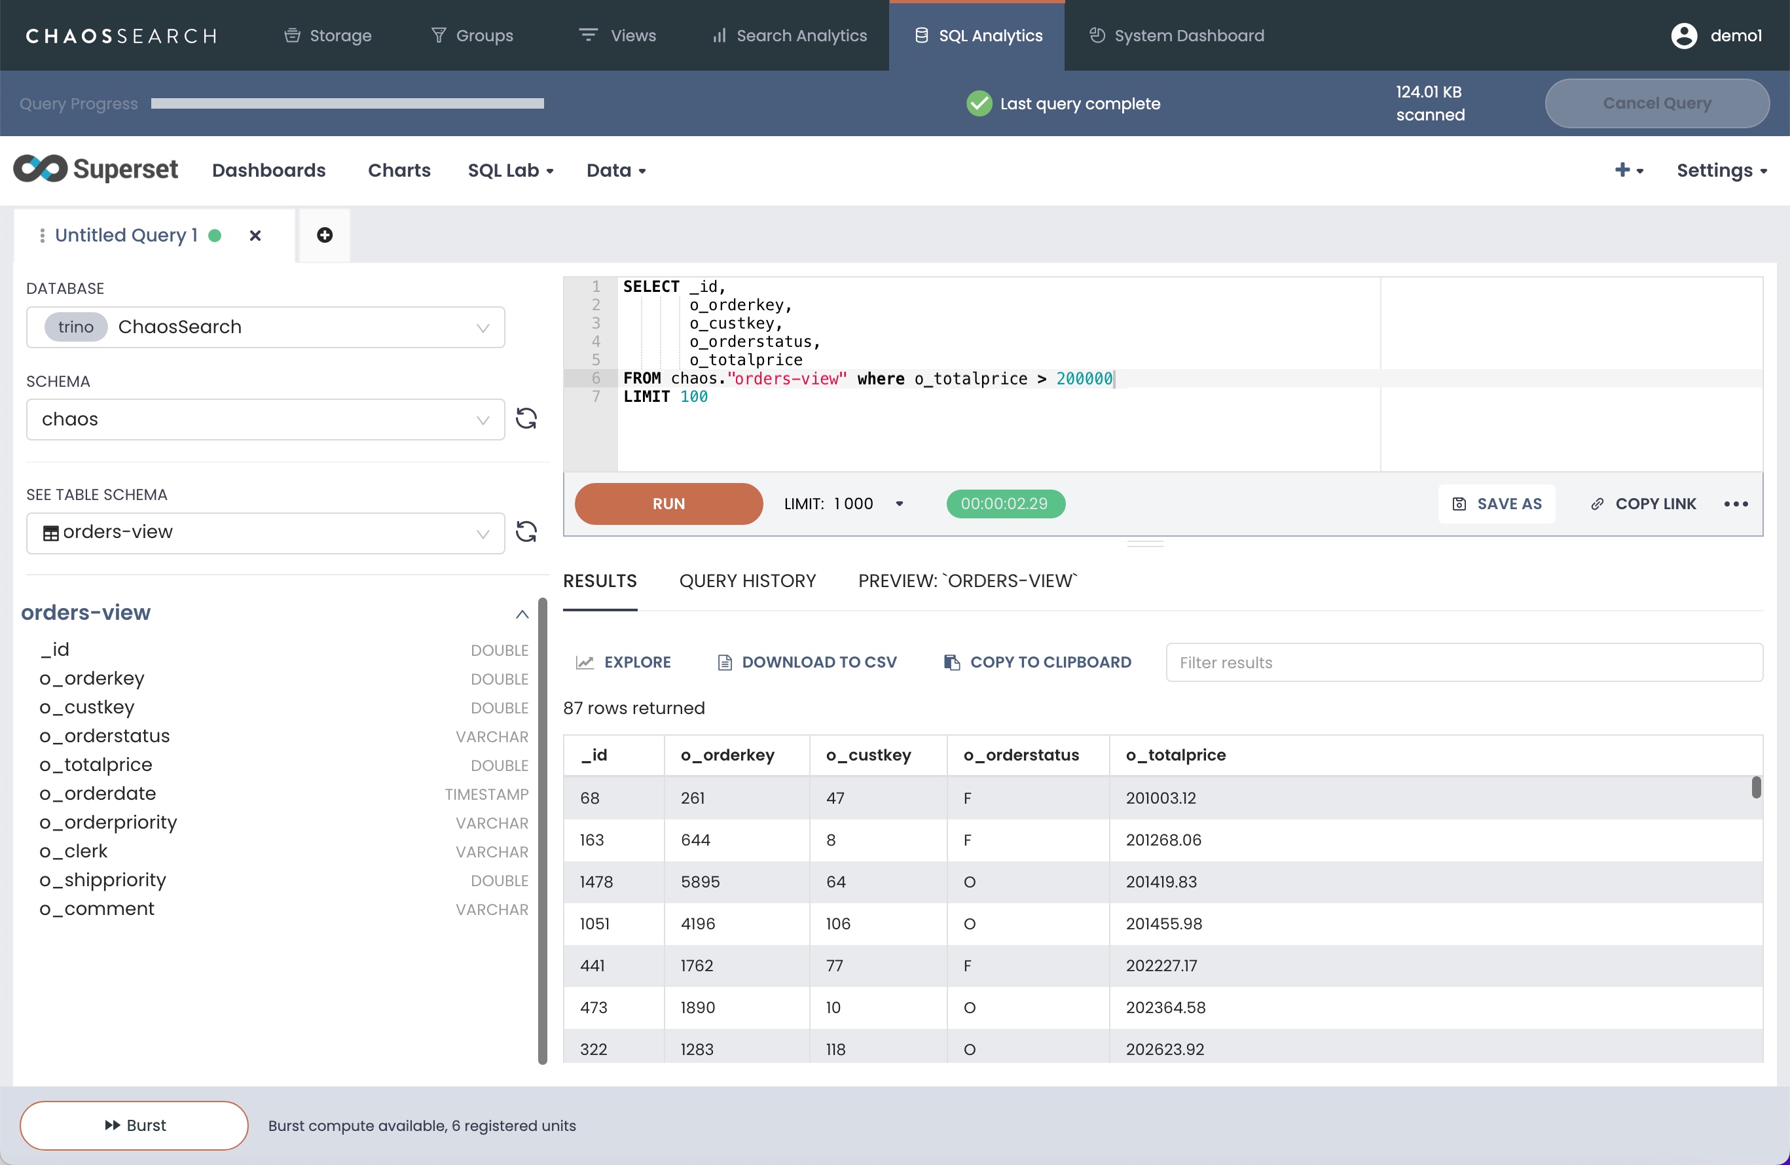Click the Filter results input field
The image size is (1790, 1165).
coord(1463,662)
